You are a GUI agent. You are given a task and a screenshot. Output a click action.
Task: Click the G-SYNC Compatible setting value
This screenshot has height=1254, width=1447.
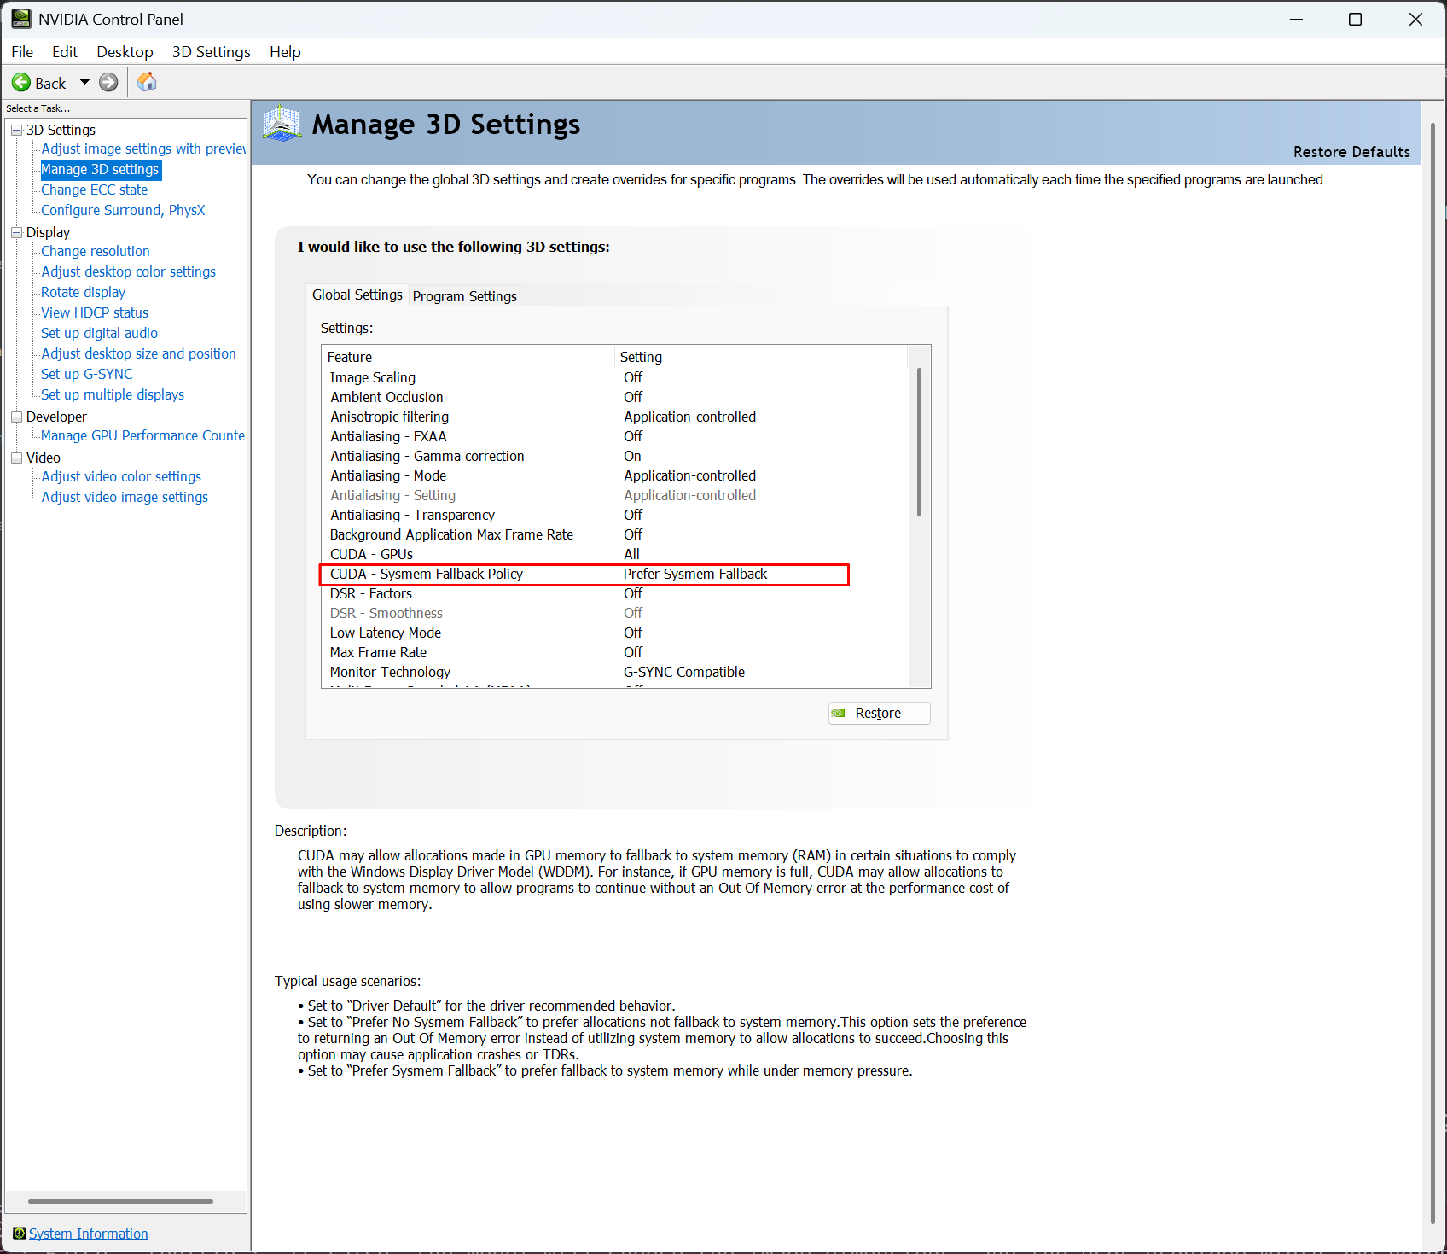coord(684,672)
